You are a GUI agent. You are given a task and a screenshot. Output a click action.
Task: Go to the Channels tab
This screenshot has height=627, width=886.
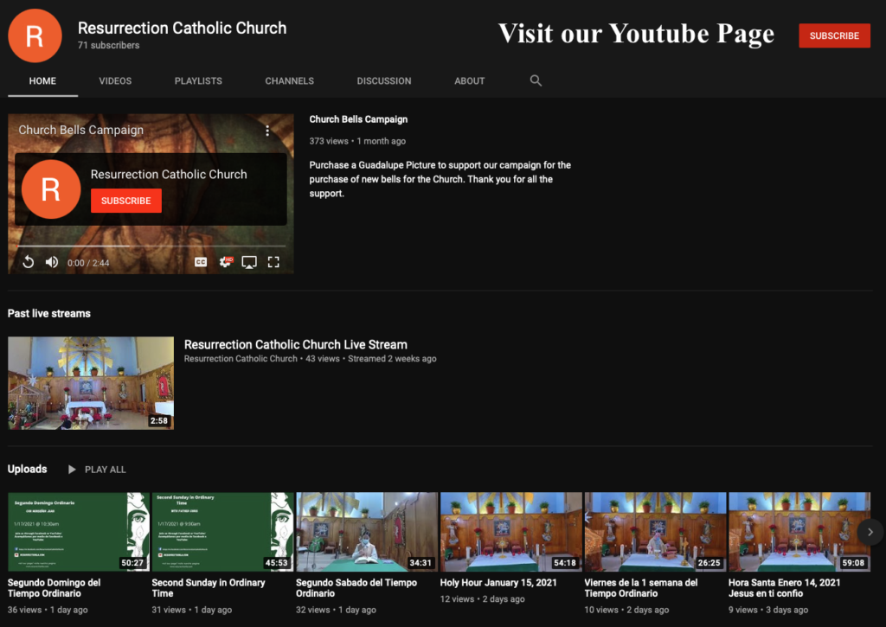point(289,80)
